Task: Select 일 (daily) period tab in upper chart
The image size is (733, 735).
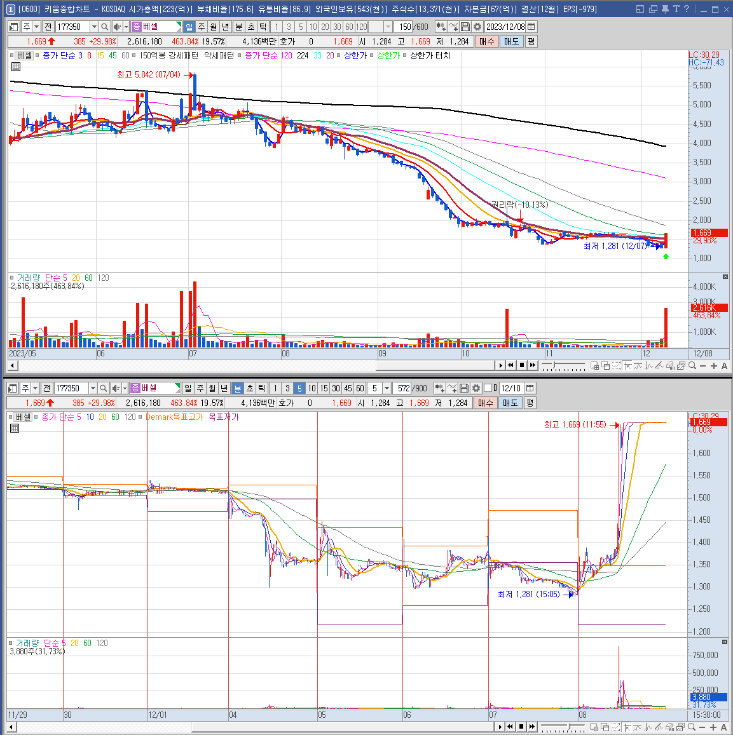Action: coord(189,27)
